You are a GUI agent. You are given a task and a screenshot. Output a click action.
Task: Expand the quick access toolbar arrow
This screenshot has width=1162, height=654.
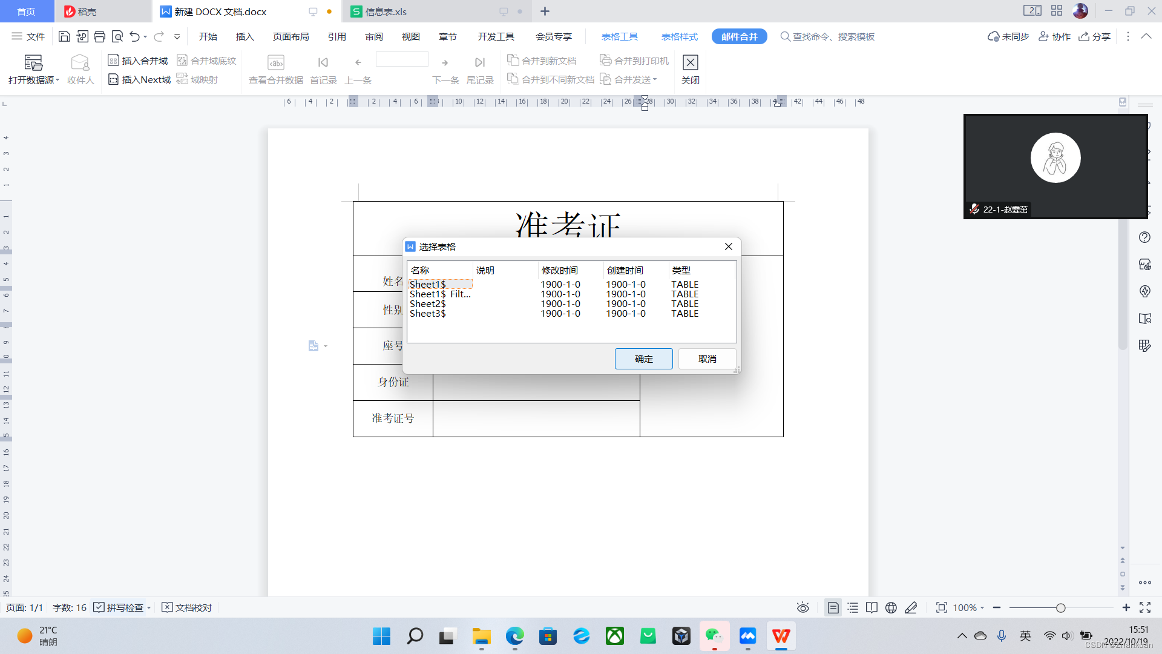pos(177,37)
